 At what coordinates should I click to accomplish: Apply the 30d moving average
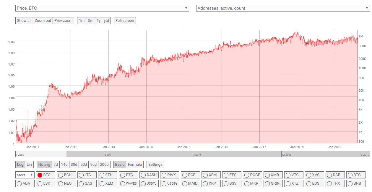pos(74,165)
